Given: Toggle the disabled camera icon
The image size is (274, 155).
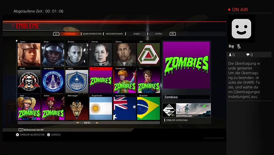Looking at the screenshot, I should [x=231, y=47].
